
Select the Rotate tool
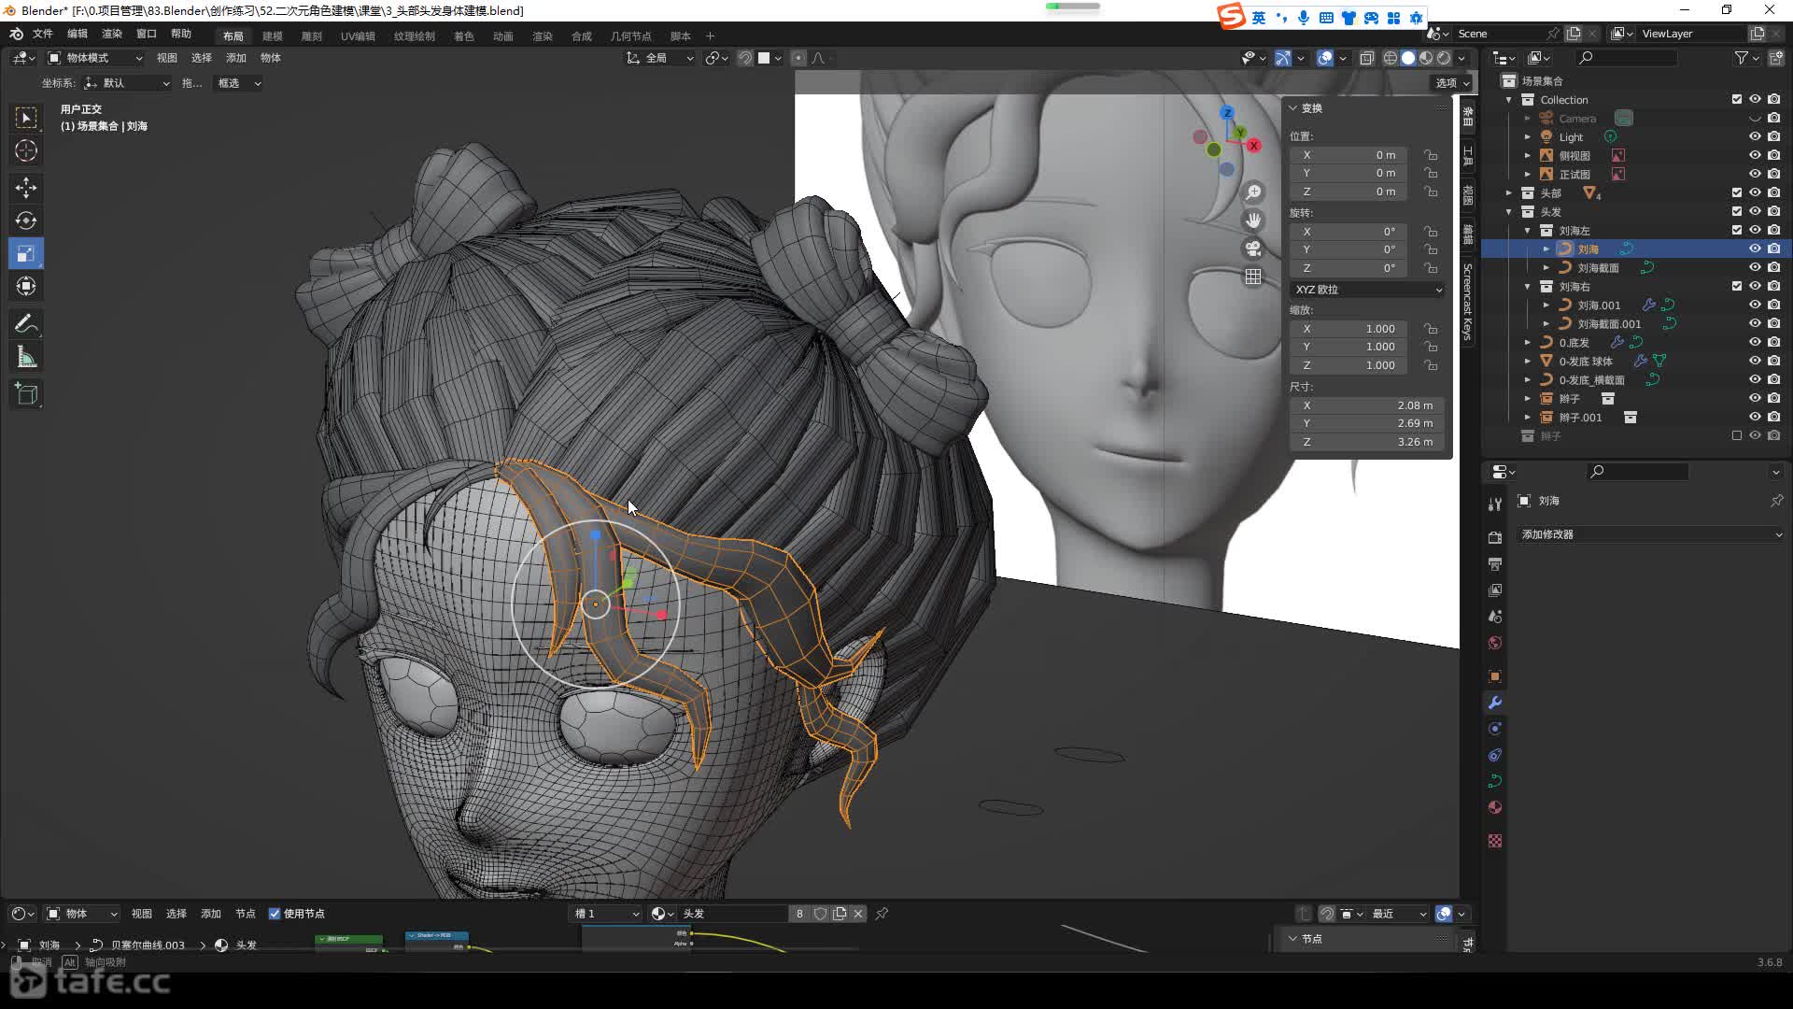pos(26,220)
